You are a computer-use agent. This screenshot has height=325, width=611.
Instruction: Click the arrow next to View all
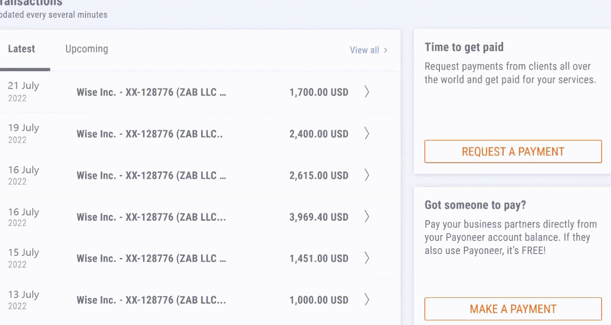point(385,50)
